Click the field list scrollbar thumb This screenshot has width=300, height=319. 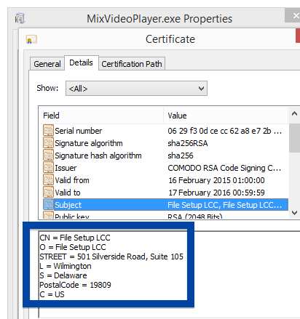click(294, 138)
